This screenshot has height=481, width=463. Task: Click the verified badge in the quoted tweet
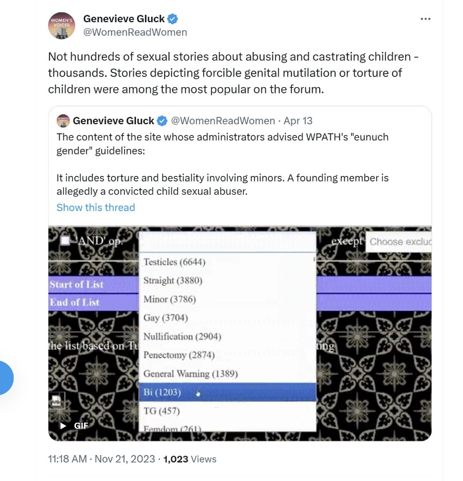point(162,121)
